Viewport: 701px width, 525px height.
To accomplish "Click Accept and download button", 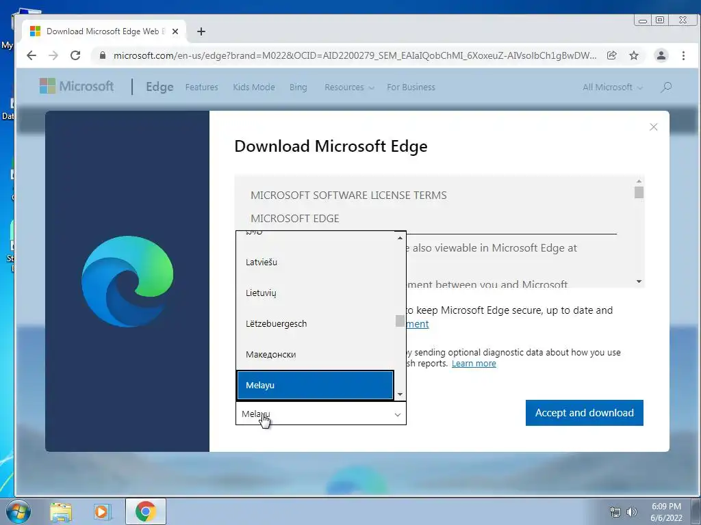I will [x=585, y=412].
